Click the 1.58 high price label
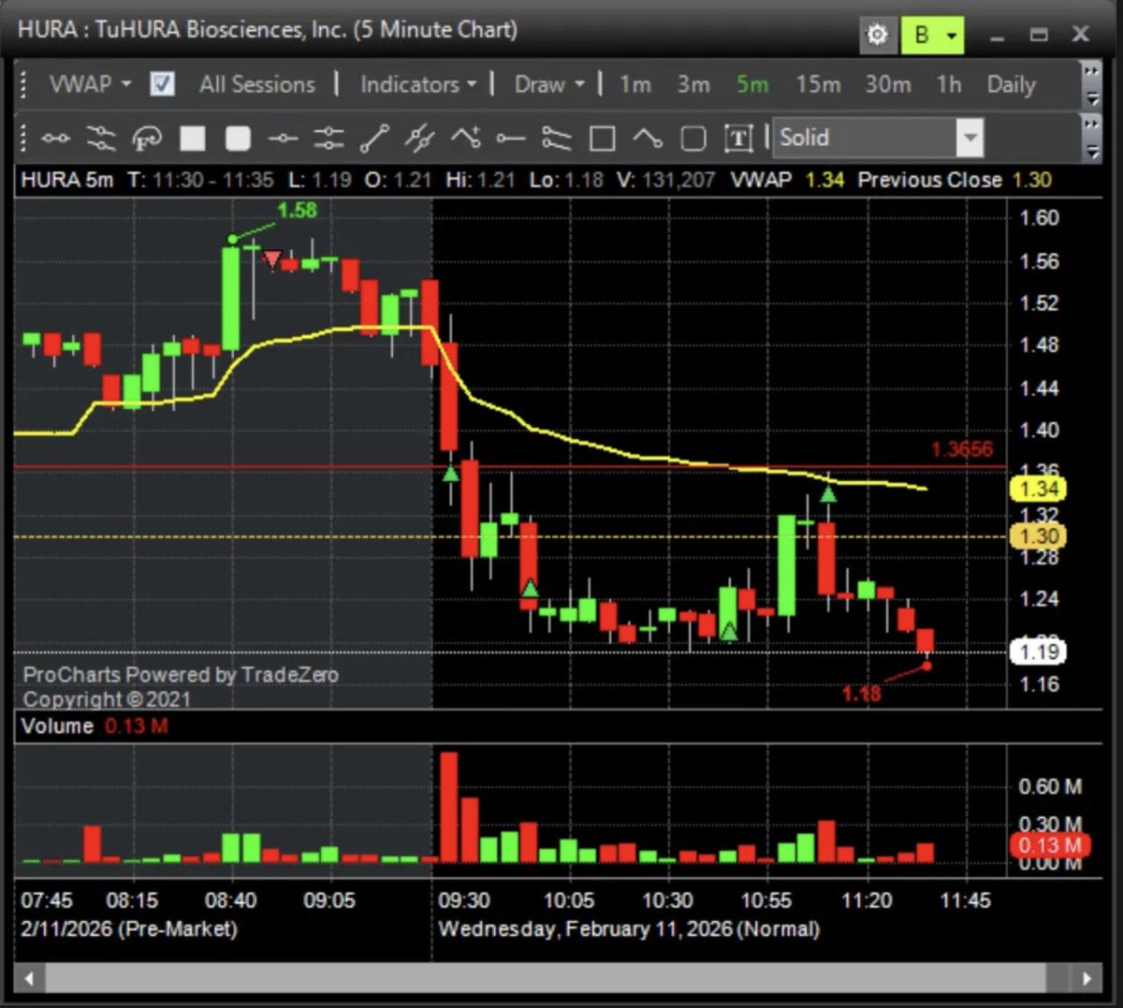Viewport: 1123px width, 1008px height. [x=297, y=211]
